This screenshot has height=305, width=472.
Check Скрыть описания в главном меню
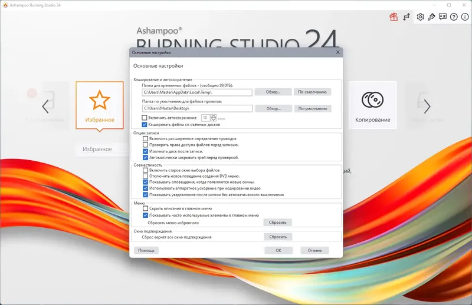click(x=145, y=208)
